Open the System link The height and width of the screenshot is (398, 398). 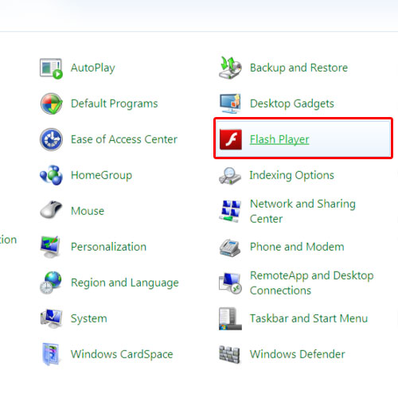pyautogui.click(x=89, y=318)
